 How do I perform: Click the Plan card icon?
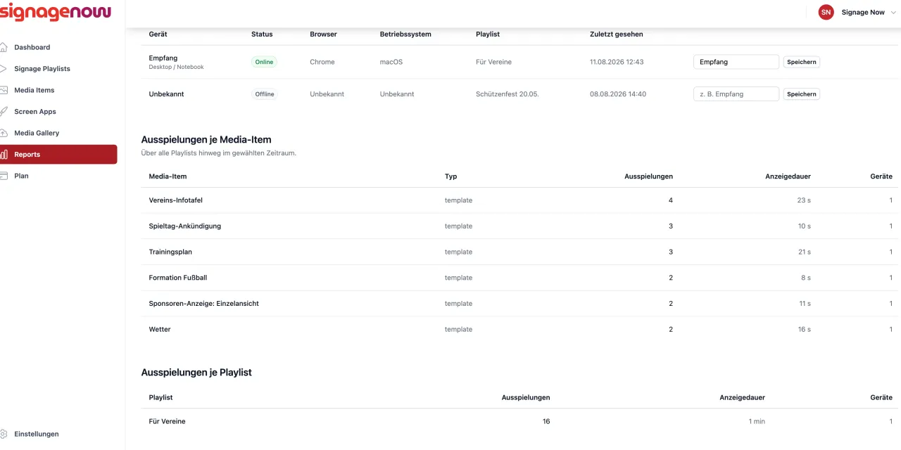pos(4,176)
